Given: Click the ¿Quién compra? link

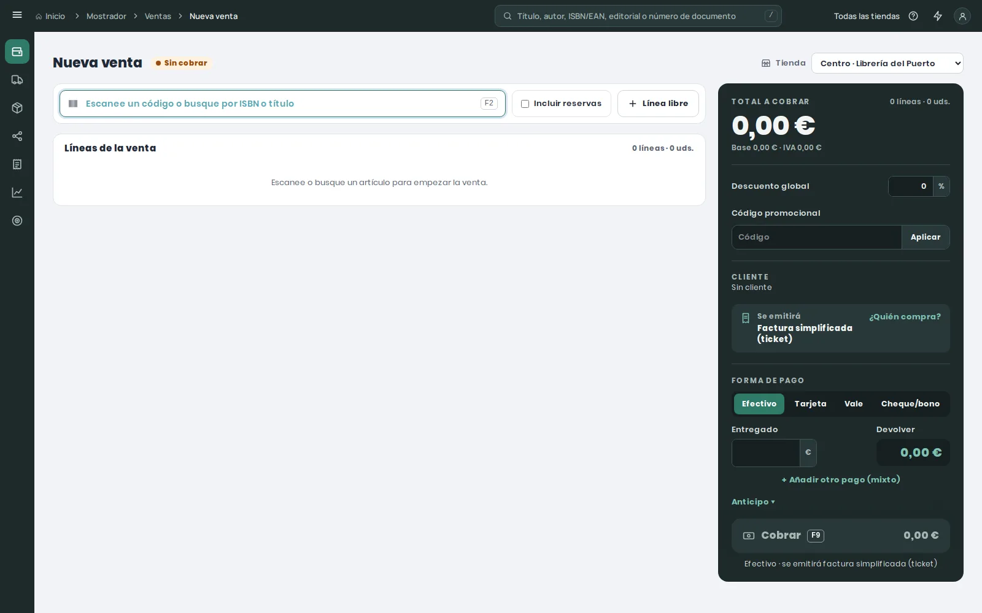Looking at the screenshot, I should tap(905, 317).
